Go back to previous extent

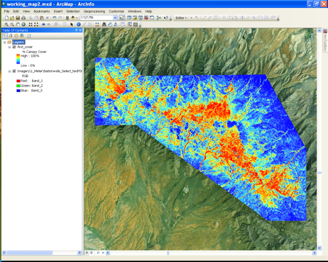coord(43,24)
